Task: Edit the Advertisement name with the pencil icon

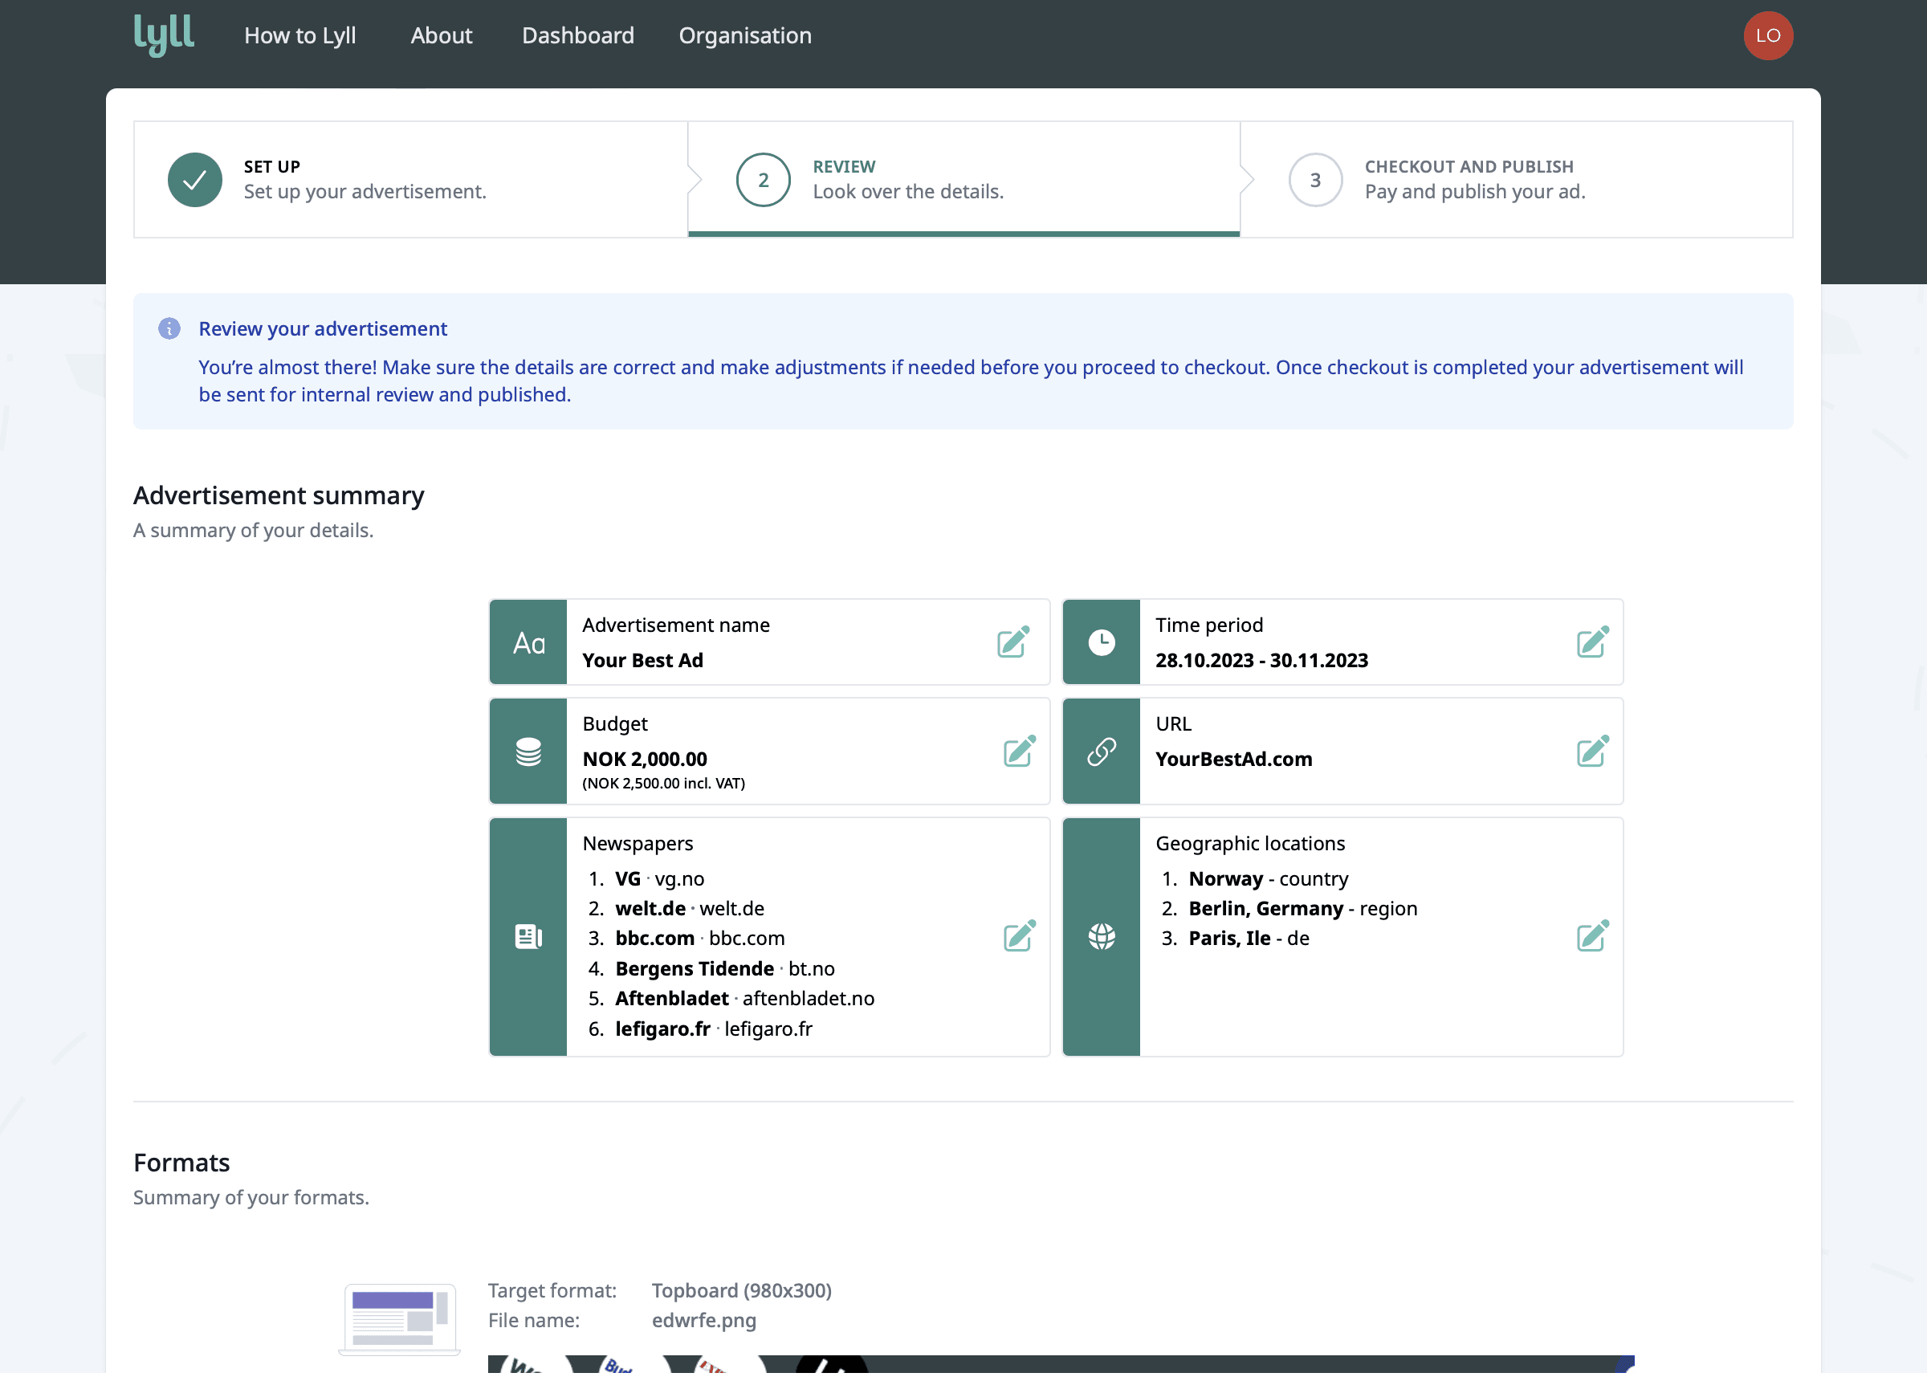Action: (x=1012, y=642)
